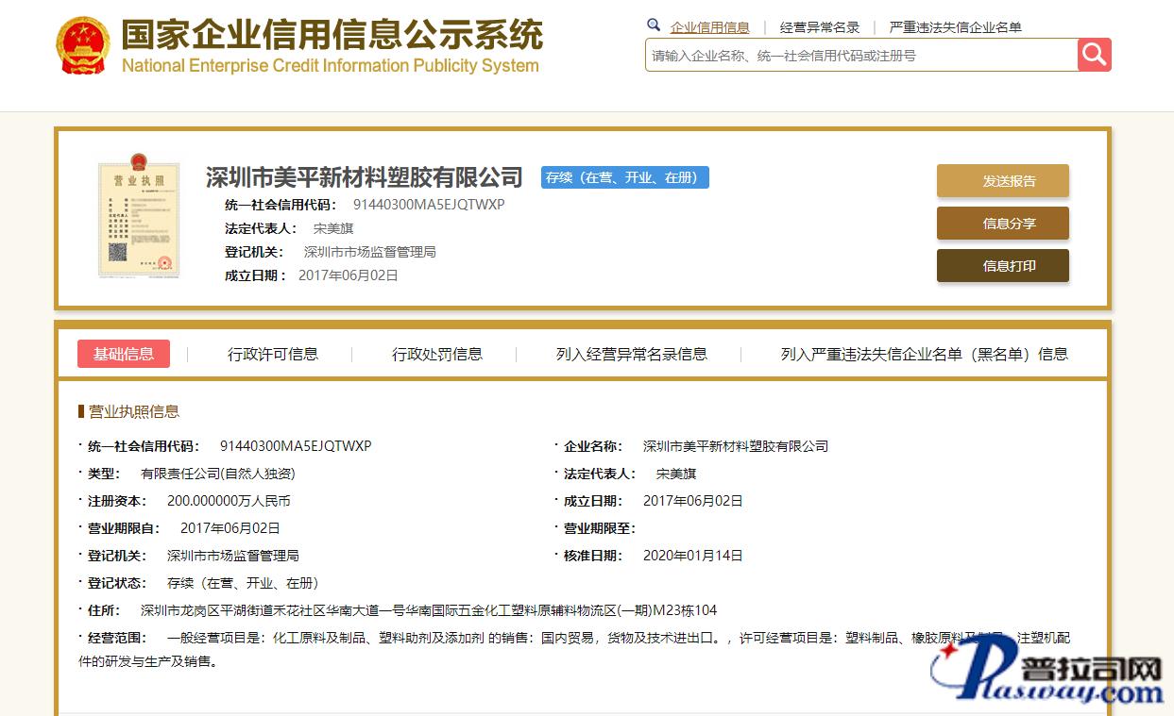Click the Plasway.com watermark logo

1046,672
